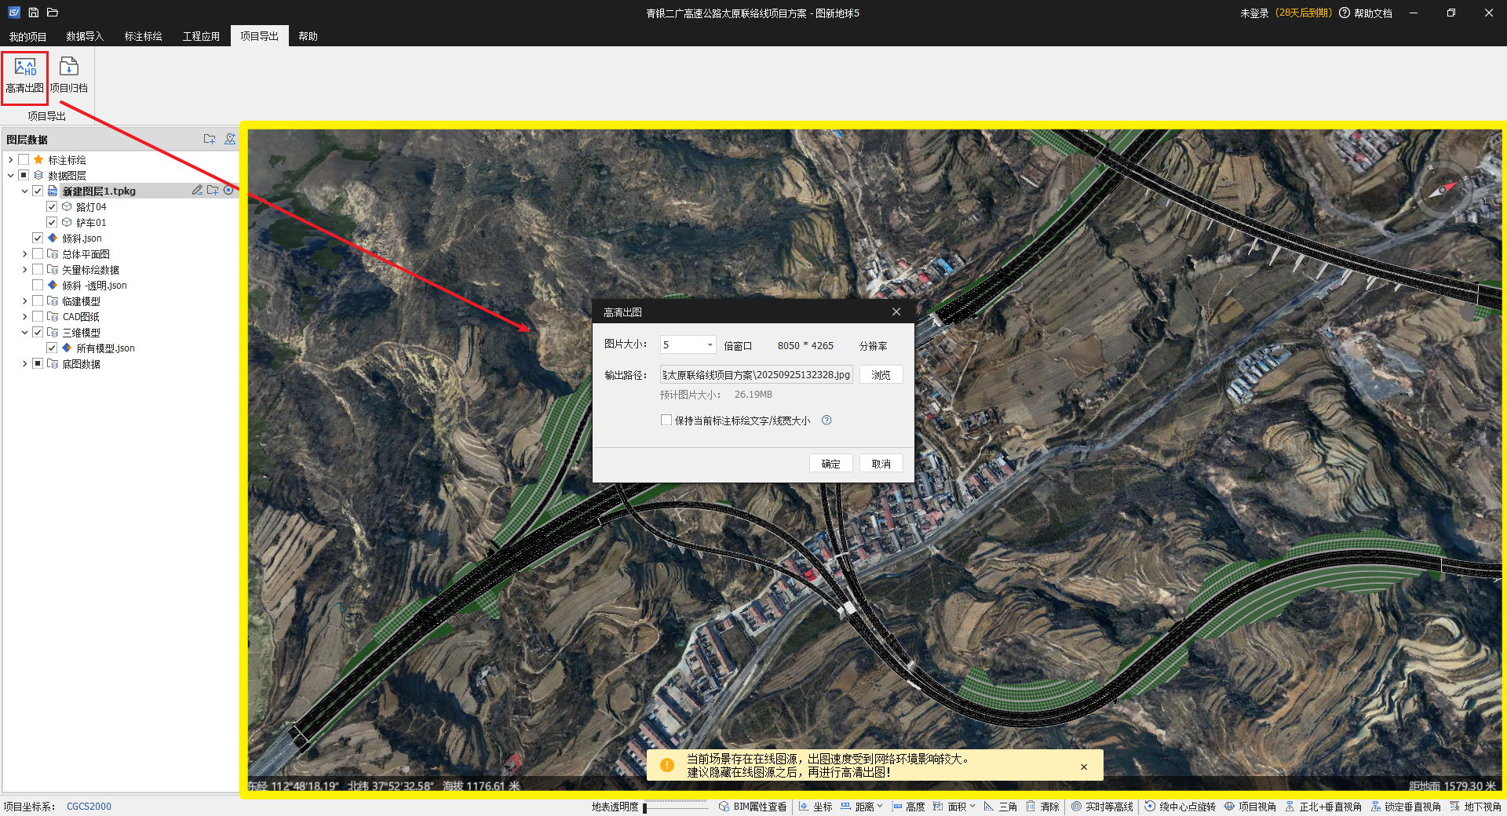Click the save icon in the title bar
Screen dimensions: 1507x816
click(x=34, y=13)
